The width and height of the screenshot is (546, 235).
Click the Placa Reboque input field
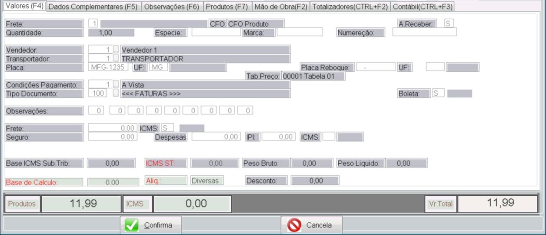[376, 67]
